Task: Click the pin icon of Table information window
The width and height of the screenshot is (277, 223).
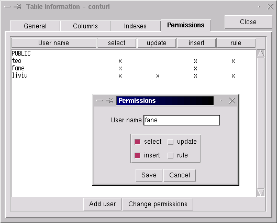Action: [18, 7]
